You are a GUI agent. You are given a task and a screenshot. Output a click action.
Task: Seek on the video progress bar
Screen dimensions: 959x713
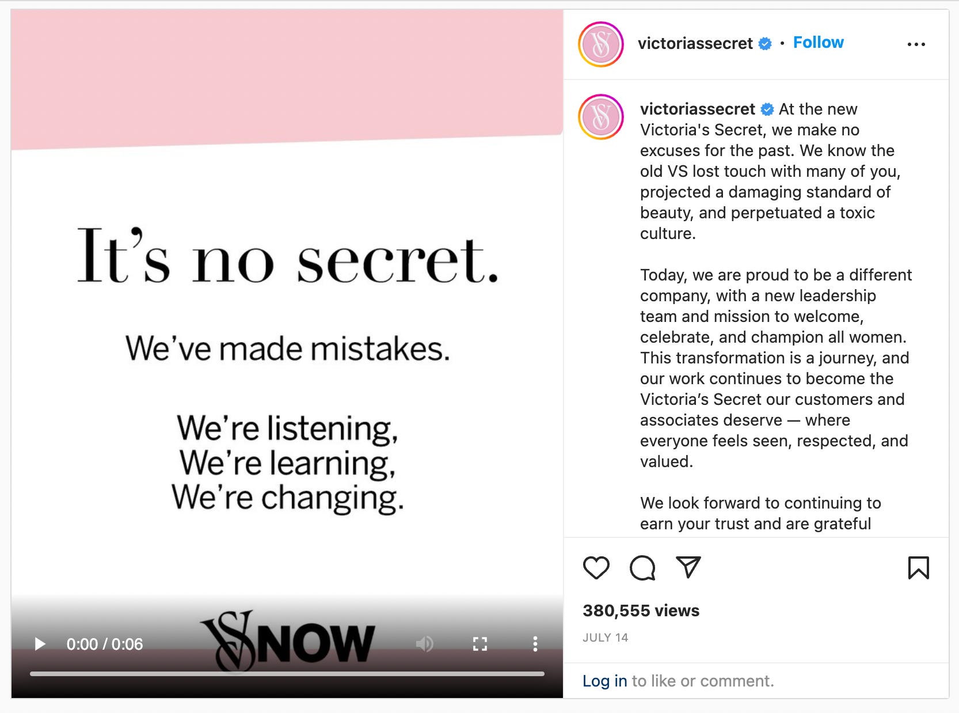287,673
